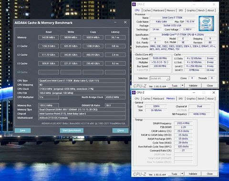
Task: Close the bottom CPU-Z window with X
Action: (214, 92)
